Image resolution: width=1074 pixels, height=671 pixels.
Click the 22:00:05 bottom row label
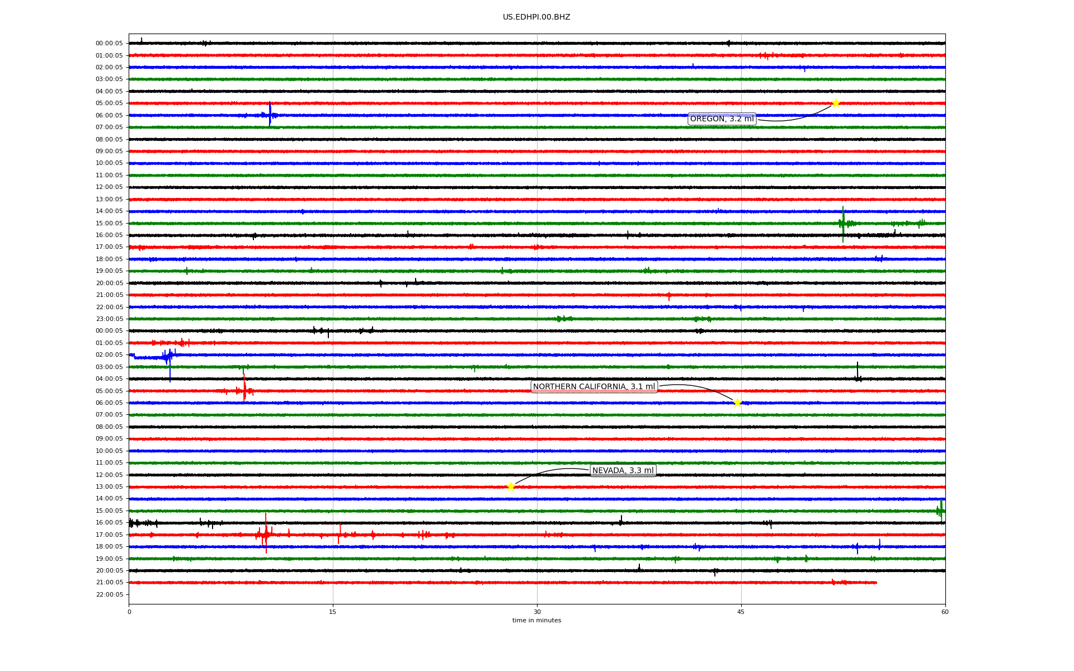pos(109,594)
